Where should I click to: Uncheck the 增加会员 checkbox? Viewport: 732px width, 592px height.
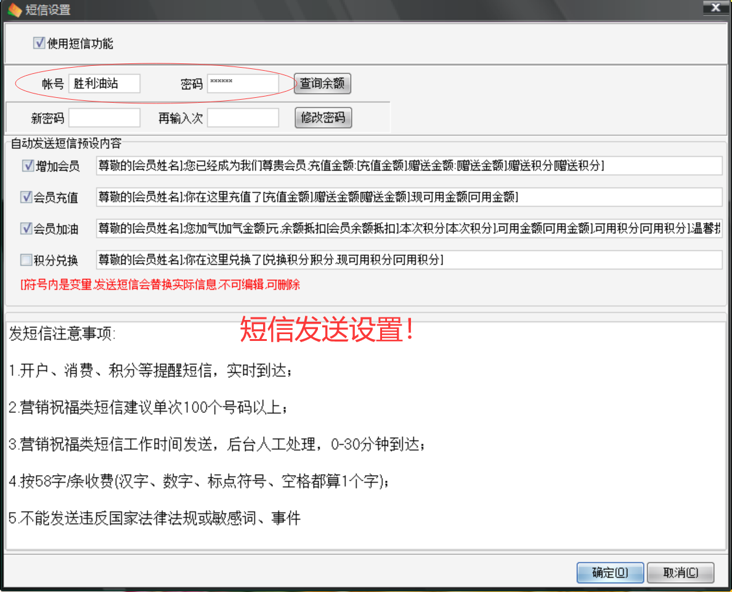(x=28, y=166)
